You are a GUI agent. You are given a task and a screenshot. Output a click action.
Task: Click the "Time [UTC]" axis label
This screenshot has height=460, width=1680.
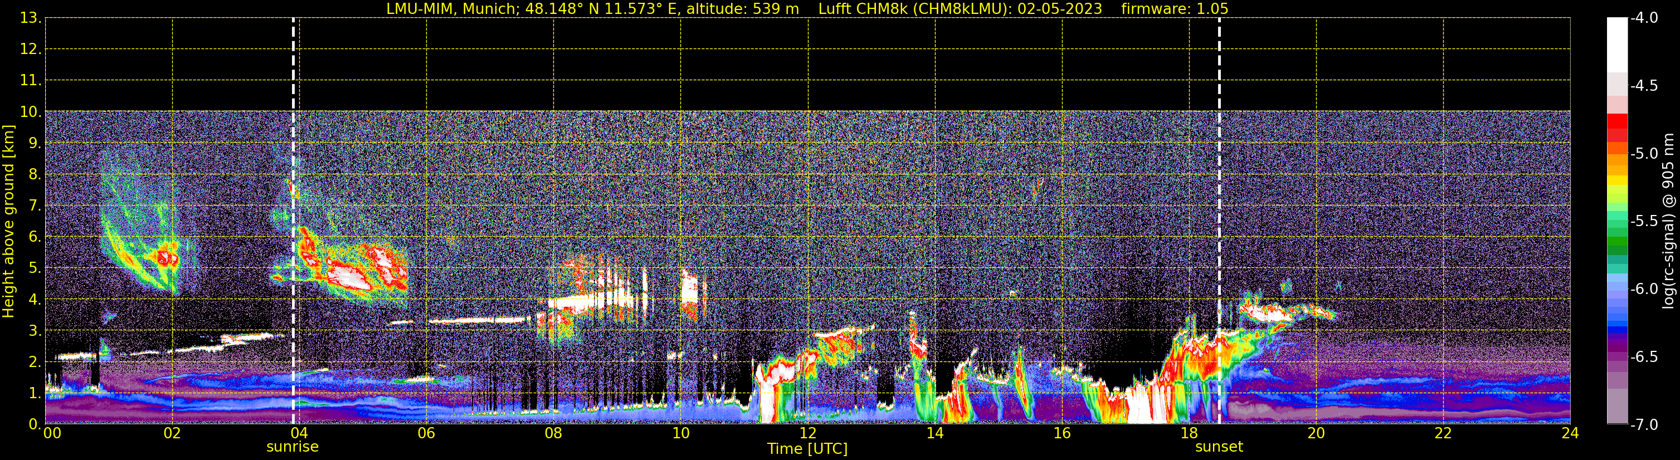(807, 449)
